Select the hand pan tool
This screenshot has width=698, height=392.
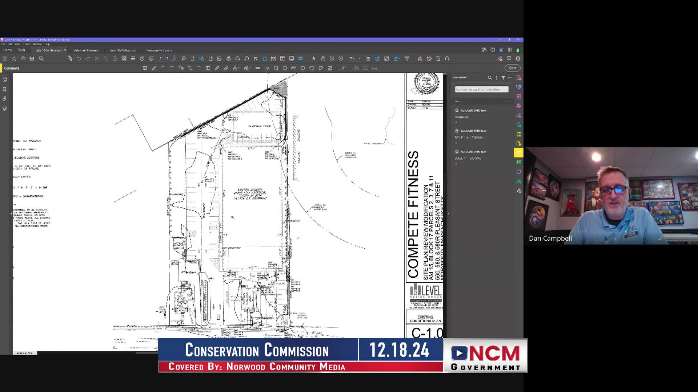pyautogui.click(x=322, y=58)
